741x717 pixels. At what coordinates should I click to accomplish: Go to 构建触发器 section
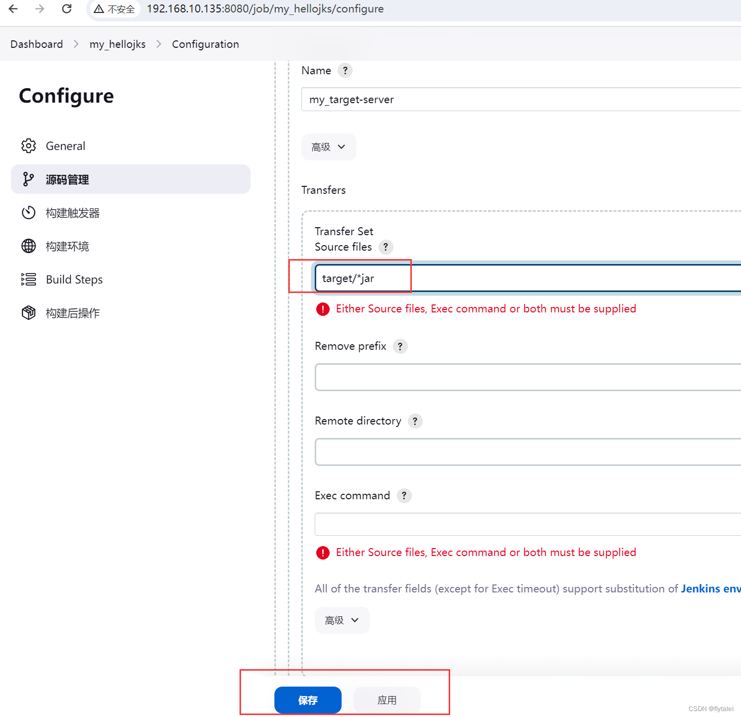(130, 213)
